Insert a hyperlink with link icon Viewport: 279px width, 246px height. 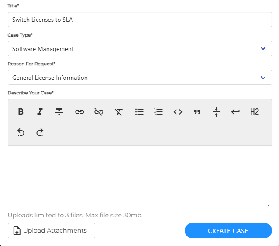point(79,112)
